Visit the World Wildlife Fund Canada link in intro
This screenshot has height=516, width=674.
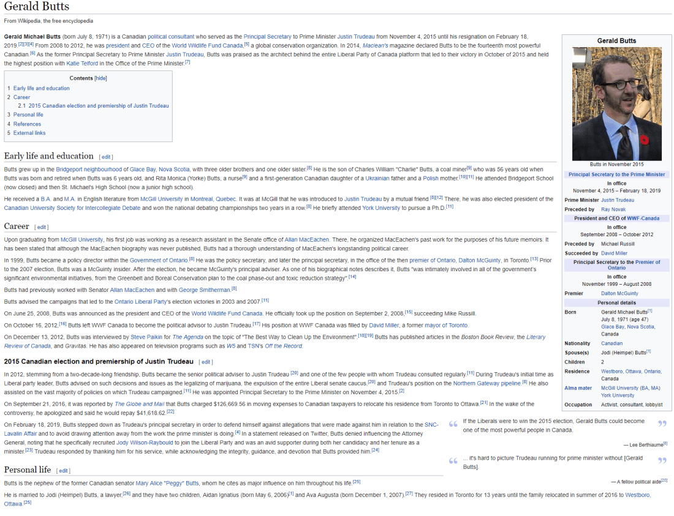(207, 45)
